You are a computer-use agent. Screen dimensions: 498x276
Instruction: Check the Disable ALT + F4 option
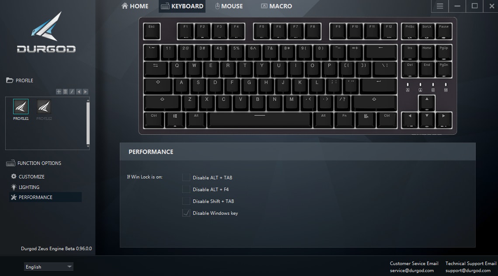[x=186, y=189]
